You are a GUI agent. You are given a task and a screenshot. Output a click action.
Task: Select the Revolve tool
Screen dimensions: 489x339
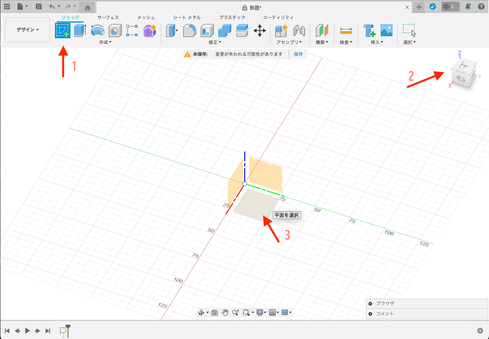97,31
